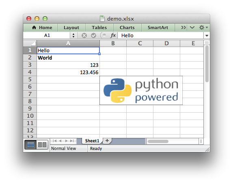Select row 5 header

pos(30,79)
